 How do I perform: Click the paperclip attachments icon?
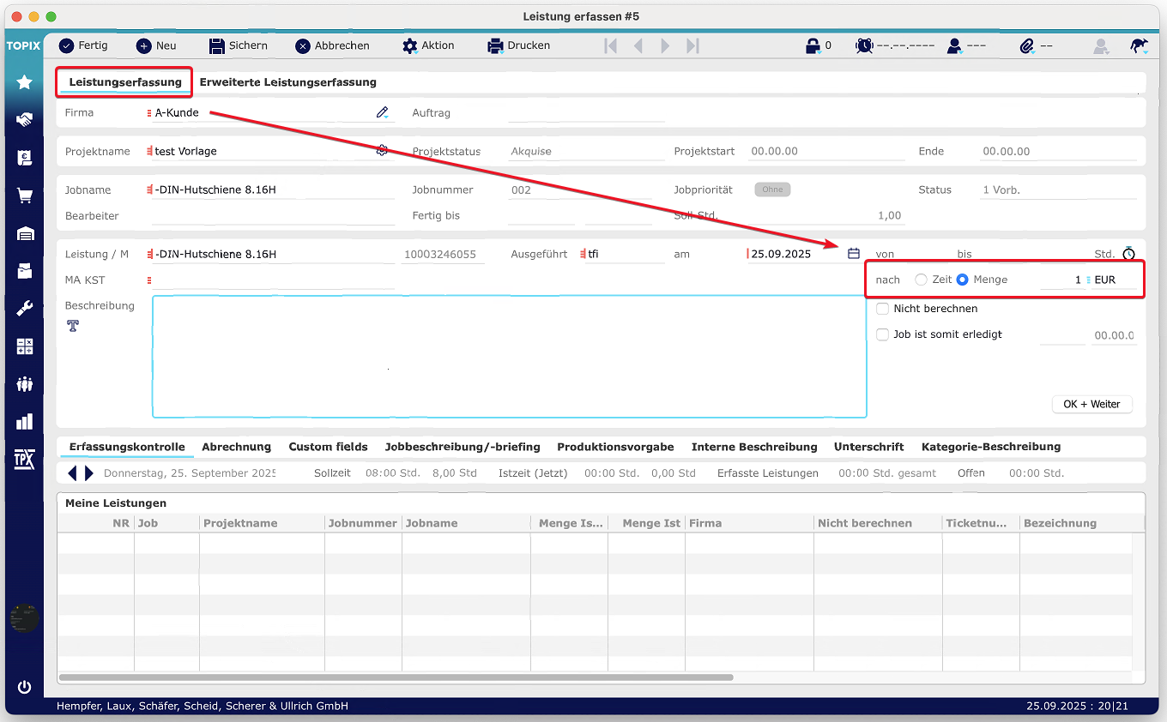[1027, 45]
